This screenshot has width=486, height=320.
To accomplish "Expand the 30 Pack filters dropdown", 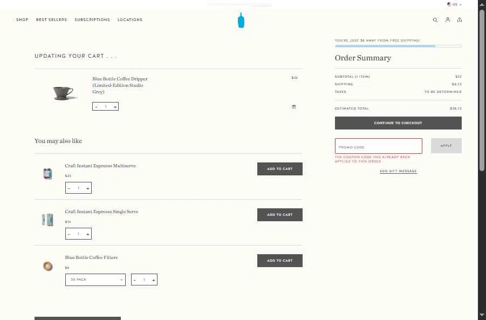I will pos(95,280).
